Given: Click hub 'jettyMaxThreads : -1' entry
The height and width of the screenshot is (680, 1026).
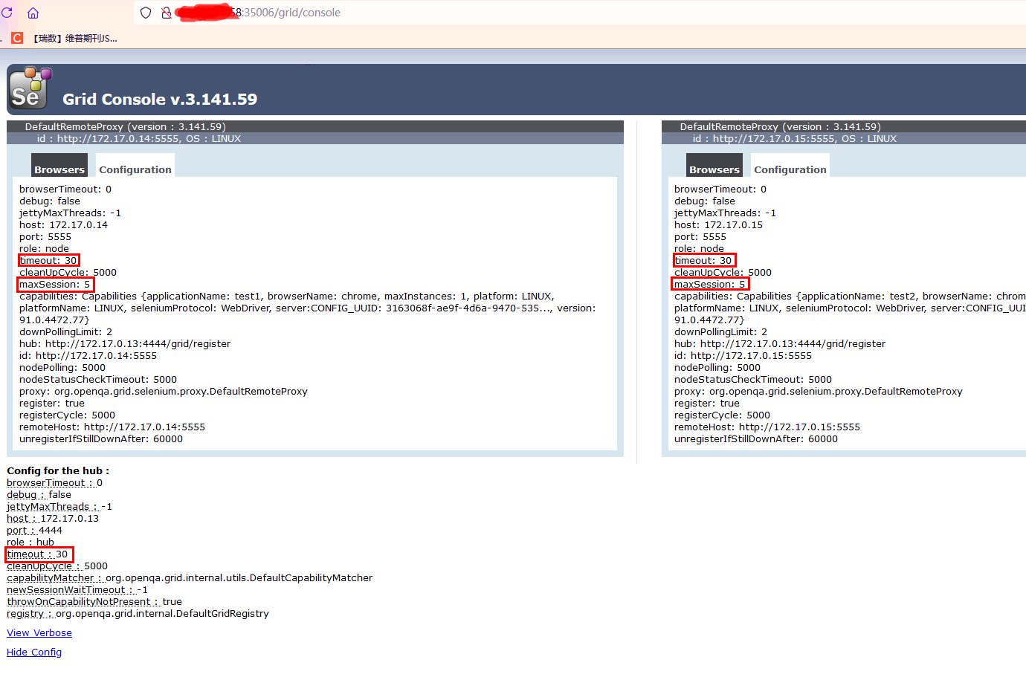Looking at the screenshot, I should (59, 507).
